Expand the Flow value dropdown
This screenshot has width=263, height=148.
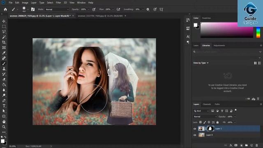click(x=113, y=9)
